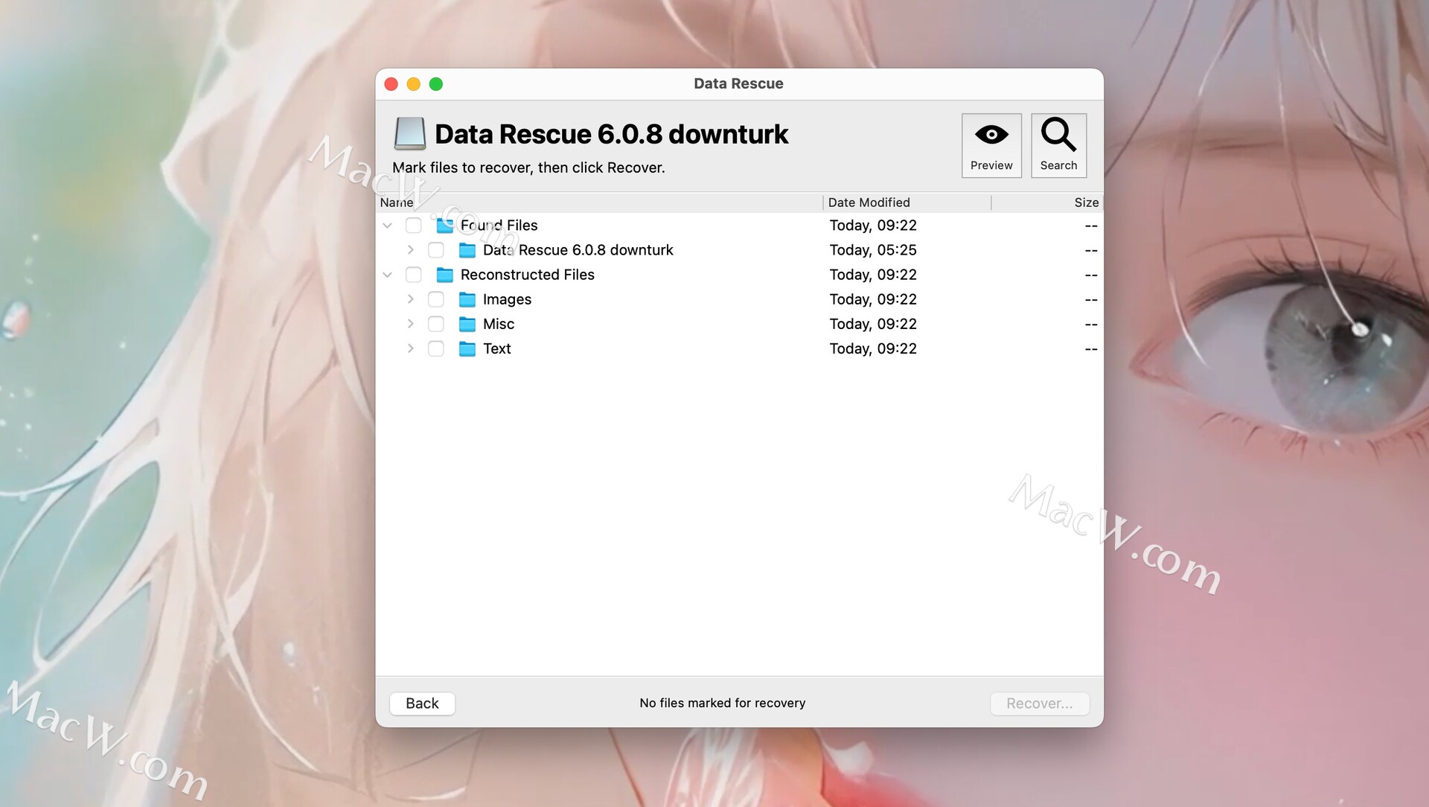
Task: Click the drive icon beside the title
Action: coord(409,134)
